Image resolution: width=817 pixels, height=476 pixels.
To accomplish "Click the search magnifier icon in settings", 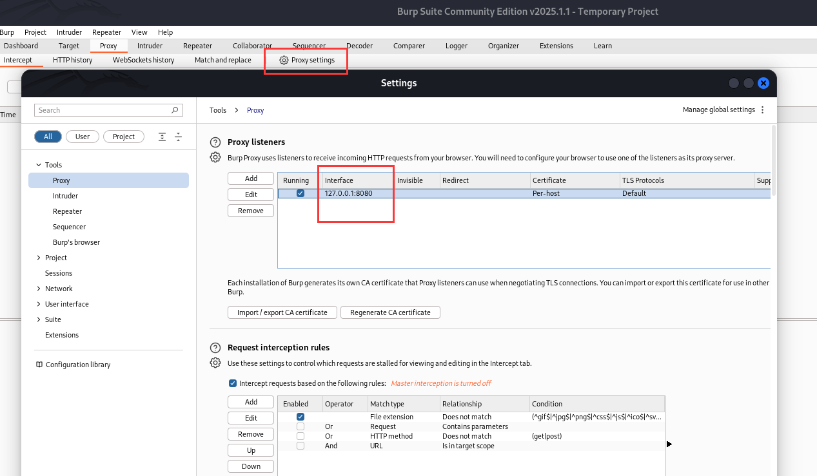I will [x=175, y=110].
